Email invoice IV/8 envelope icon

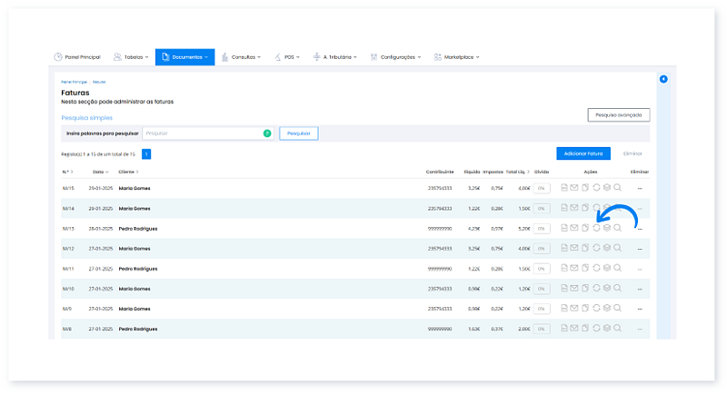point(574,328)
